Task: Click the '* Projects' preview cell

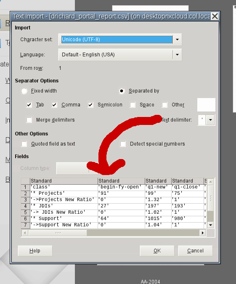Action: pos(64,193)
